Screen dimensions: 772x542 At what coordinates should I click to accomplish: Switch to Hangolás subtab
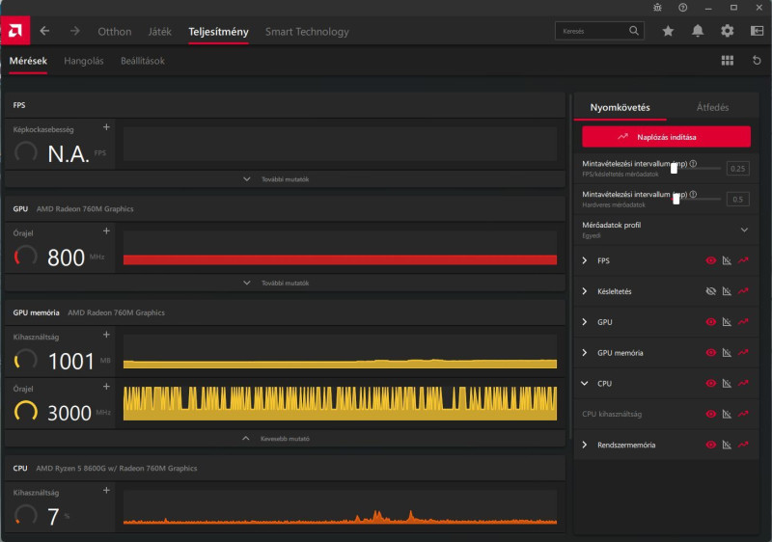tap(84, 61)
